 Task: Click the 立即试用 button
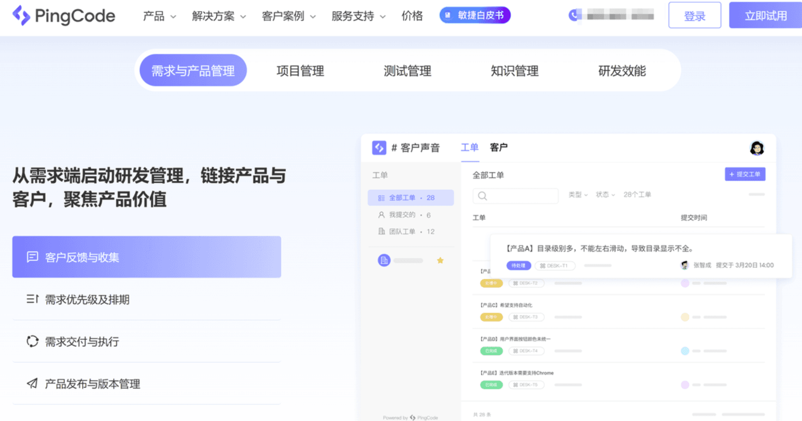click(x=766, y=15)
